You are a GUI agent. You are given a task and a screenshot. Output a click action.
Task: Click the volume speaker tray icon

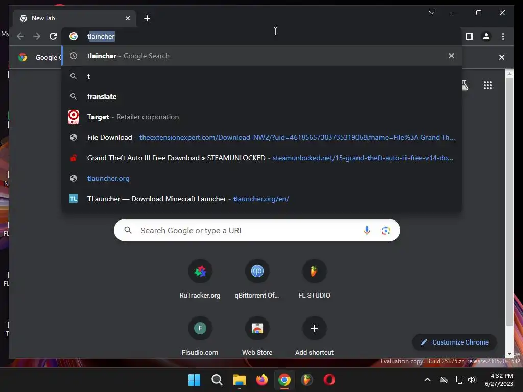(471, 380)
